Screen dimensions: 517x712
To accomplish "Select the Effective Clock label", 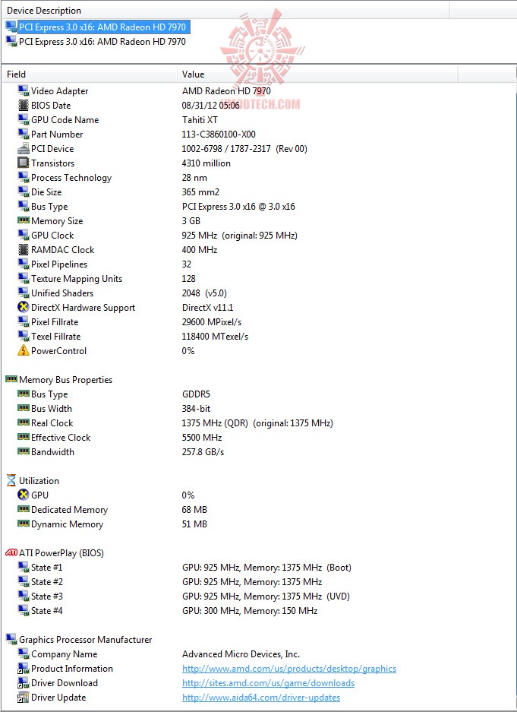I will (x=61, y=437).
